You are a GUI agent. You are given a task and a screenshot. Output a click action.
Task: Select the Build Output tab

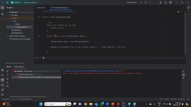click(x=19, y=67)
